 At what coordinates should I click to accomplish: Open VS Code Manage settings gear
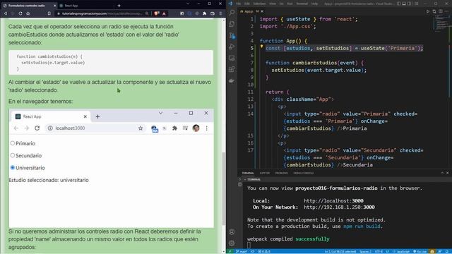pos(232,243)
